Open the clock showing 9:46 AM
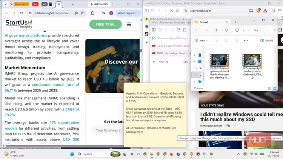The width and height of the screenshot is (283, 159). (273, 154)
